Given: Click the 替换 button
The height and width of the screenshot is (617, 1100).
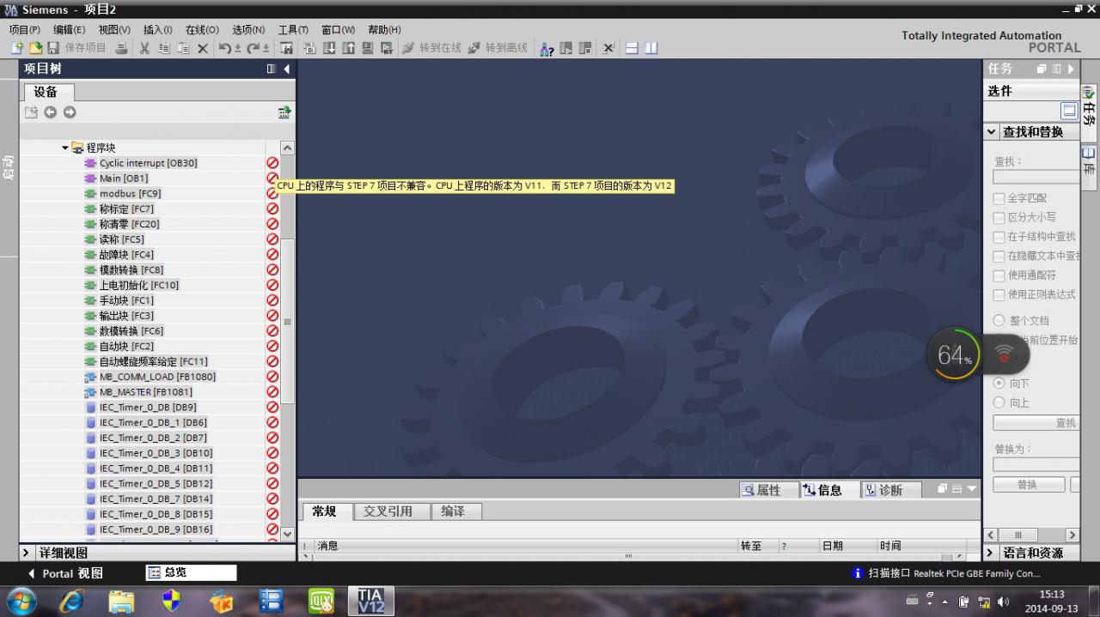Looking at the screenshot, I should pos(1028,485).
